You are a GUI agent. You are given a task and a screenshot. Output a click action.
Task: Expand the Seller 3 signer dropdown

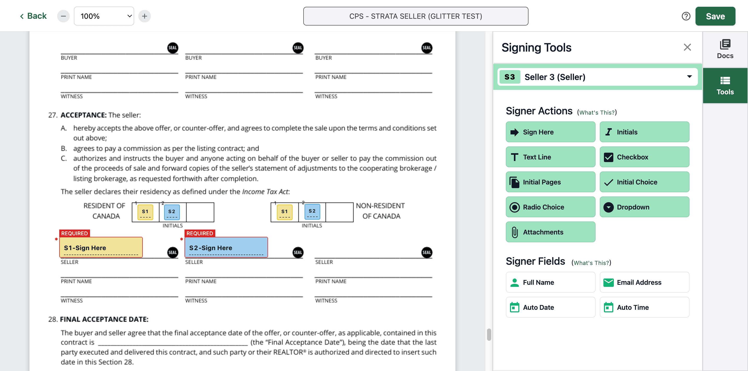[597, 77]
